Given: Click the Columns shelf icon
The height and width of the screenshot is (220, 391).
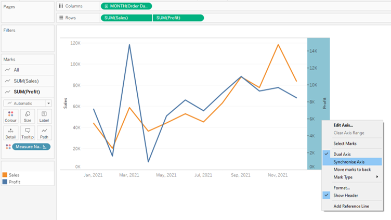Looking at the screenshot, I should pyautogui.click(x=61, y=6).
